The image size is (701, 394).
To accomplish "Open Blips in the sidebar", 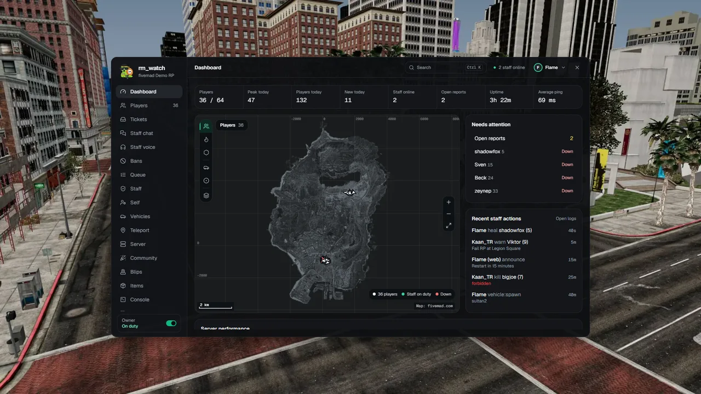I will coord(150,272).
